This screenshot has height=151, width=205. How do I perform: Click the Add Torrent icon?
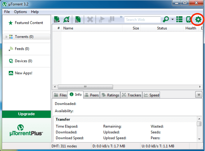pos(57,20)
